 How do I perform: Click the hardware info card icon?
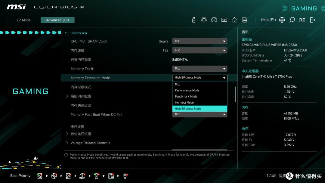[x=224, y=20]
